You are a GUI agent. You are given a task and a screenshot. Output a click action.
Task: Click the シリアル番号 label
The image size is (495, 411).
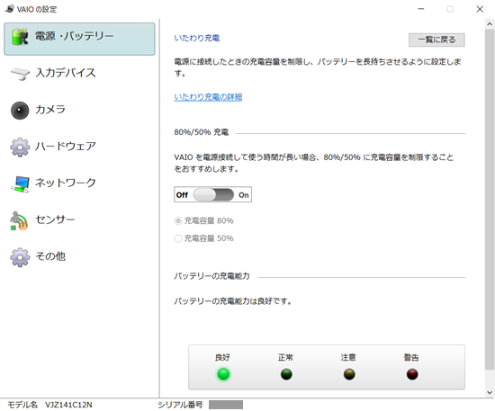[x=180, y=405]
